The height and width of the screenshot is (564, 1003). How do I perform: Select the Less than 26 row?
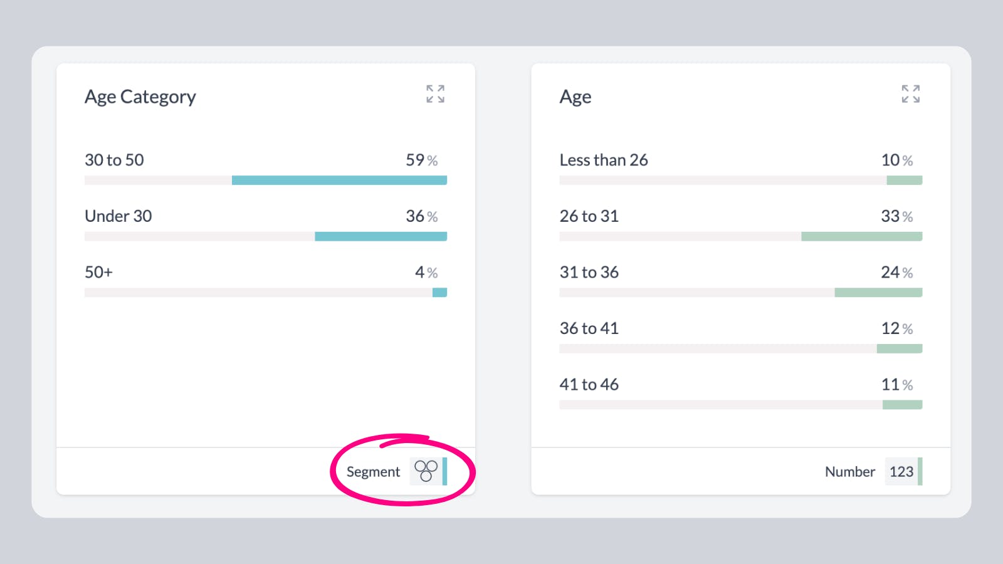point(604,160)
